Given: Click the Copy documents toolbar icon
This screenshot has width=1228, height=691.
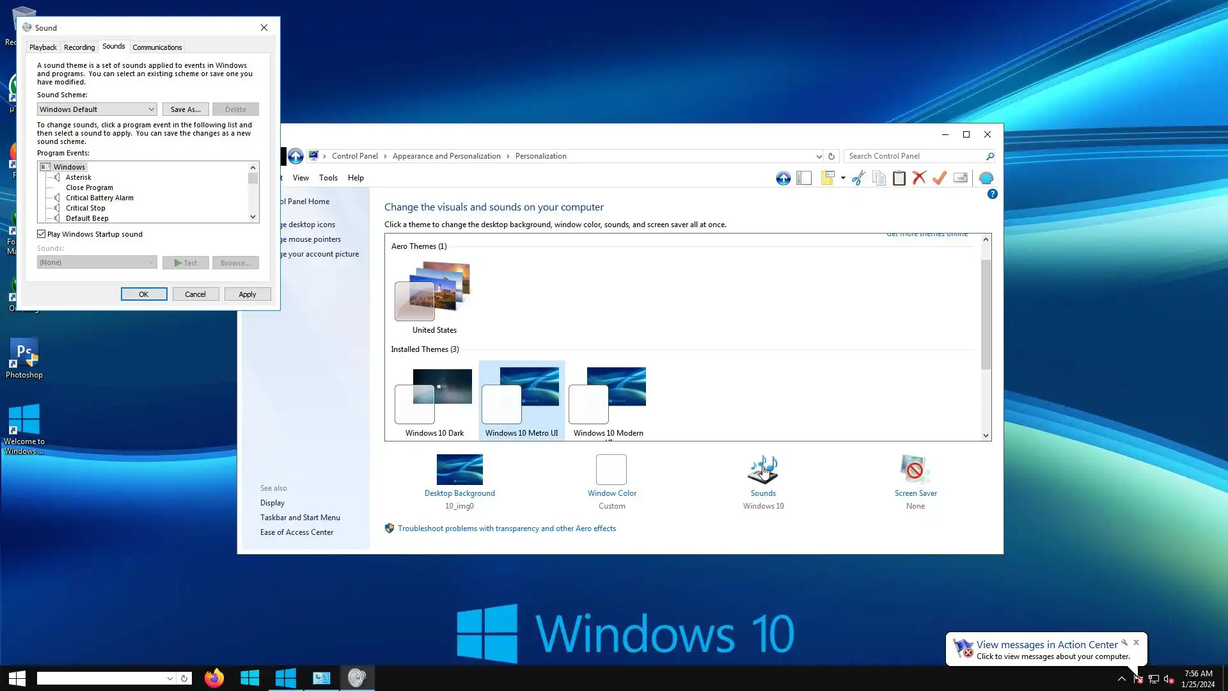Looking at the screenshot, I should pyautogui.click(x=879, y=178).
